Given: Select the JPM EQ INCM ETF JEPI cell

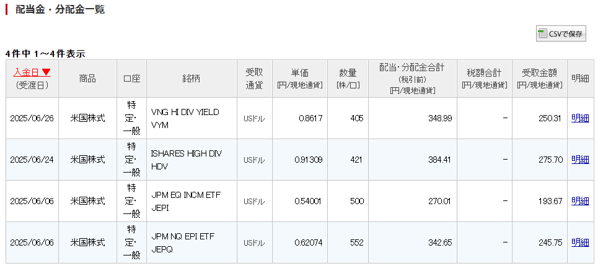Looking at the screenshot, I should [192, 201].
